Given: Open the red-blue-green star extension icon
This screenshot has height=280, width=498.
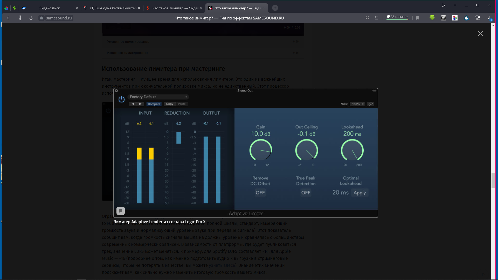Looking at the screenshot, I should click(455, 18).
